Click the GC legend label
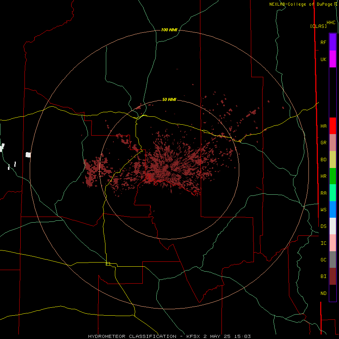 tap(323, 260)
